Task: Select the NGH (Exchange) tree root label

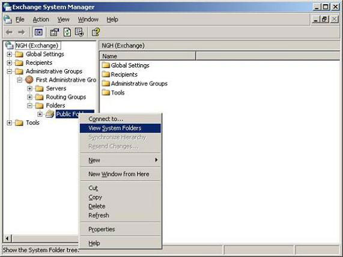Action: pyautogui.click(x=38, y=46)
